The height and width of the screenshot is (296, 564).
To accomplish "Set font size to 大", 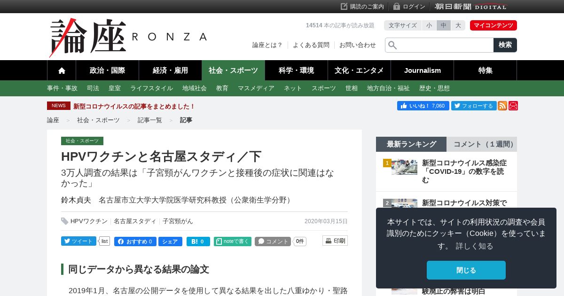I will coord(458,25).
